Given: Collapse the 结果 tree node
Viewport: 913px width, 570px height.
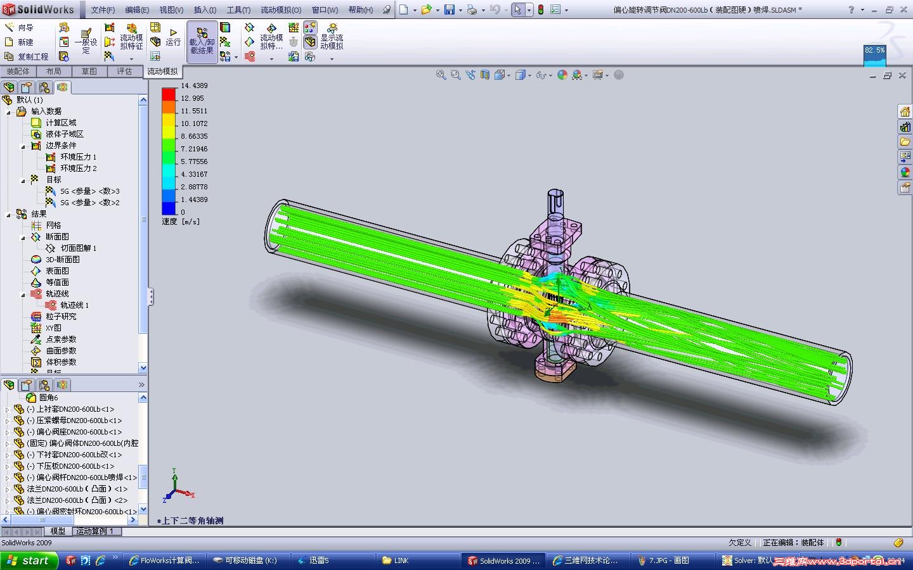Looking at the screenshot, I should pos(9,214).
